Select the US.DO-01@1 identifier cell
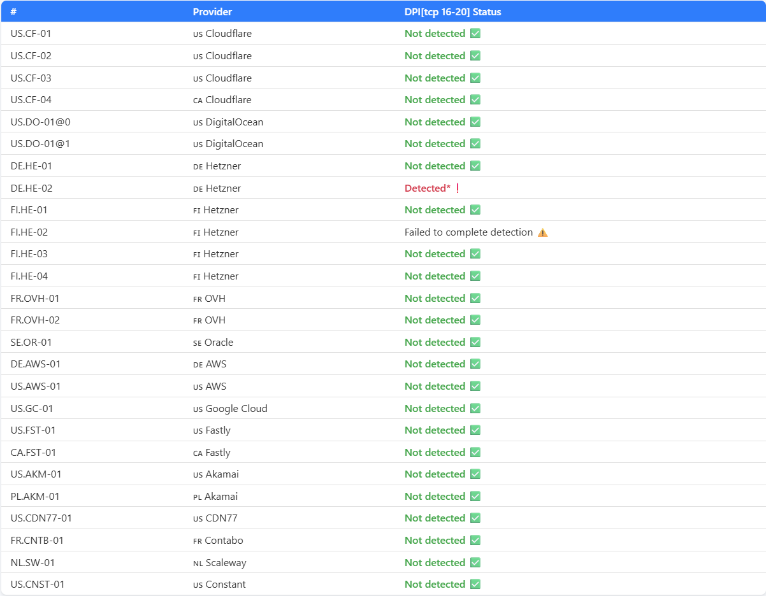Image resolution: width=766 pixels, height=596 pixels. (x=40, y=144)
